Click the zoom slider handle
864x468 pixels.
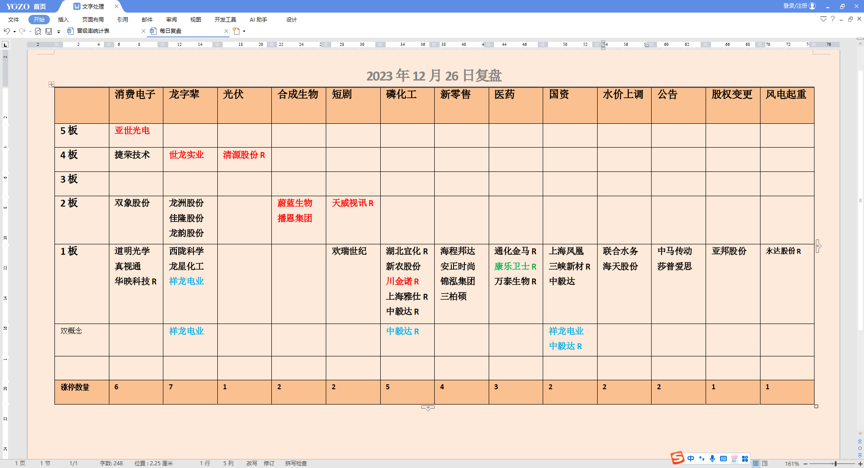[835, 463]
